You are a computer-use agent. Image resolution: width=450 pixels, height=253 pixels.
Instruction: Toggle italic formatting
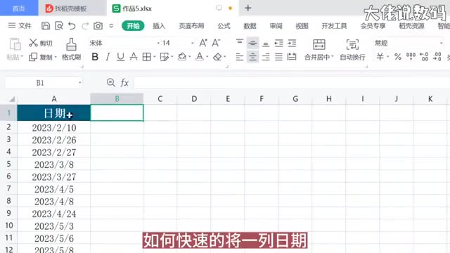[x=108, y=57]
